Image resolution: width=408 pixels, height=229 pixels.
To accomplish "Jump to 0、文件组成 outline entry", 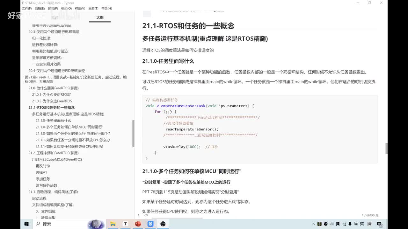I will (x=45, y=212).
